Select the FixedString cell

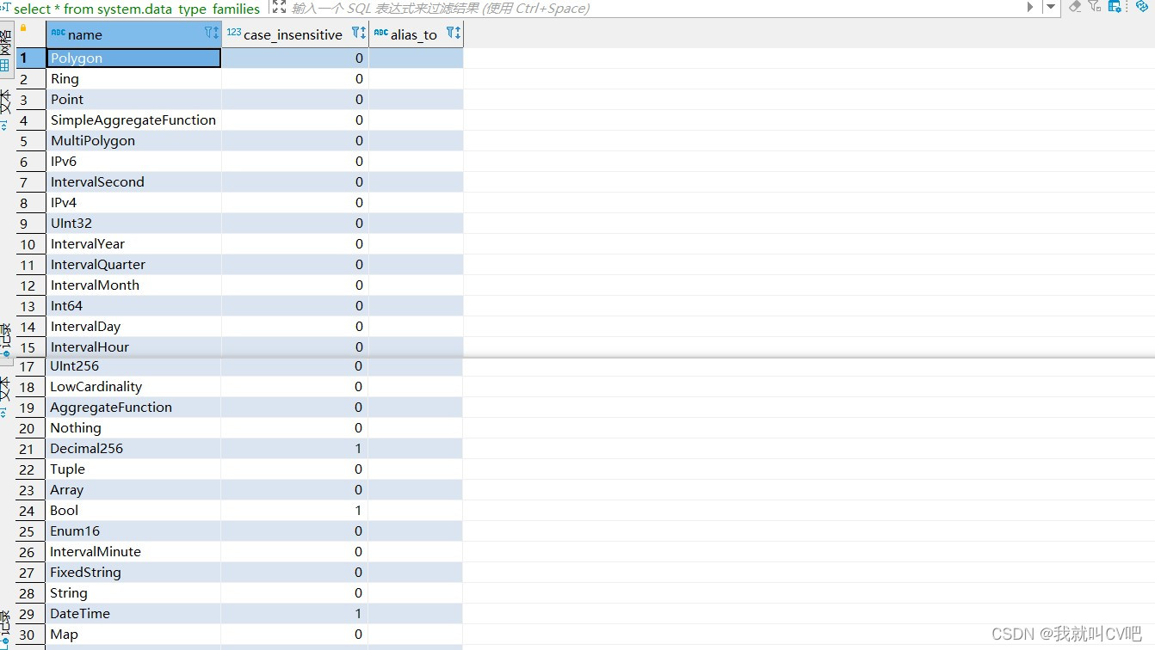click(134, 573)
